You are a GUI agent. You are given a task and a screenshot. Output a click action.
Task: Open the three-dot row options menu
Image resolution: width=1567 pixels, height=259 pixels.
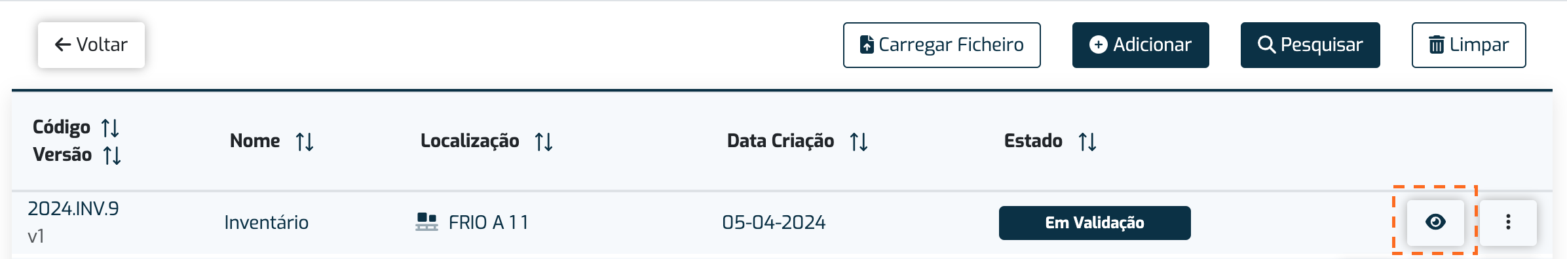[1508, 222]
